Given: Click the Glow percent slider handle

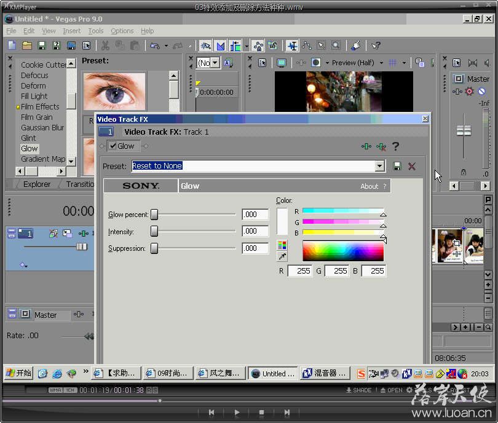Looking at the screenshot, I should tap(154, 215).
